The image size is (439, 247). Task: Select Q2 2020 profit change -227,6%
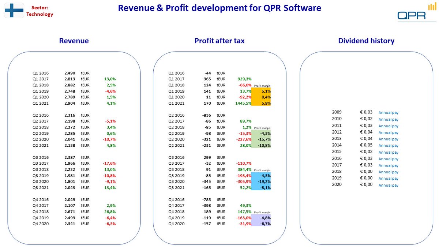click(x=244, y=139)
